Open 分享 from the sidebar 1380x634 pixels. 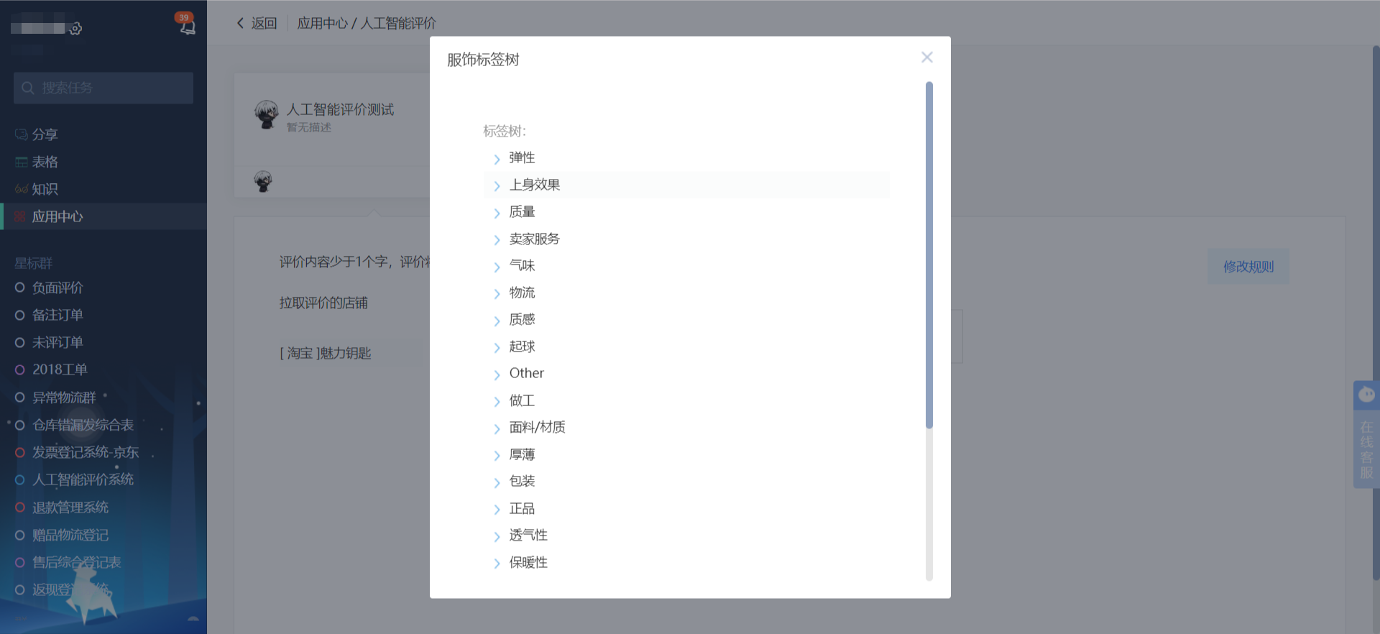click(45, 134)
